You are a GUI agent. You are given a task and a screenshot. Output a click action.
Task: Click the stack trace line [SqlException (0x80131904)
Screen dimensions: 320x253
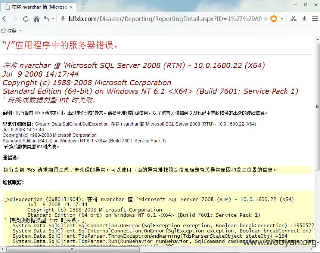tap(149, 199)
